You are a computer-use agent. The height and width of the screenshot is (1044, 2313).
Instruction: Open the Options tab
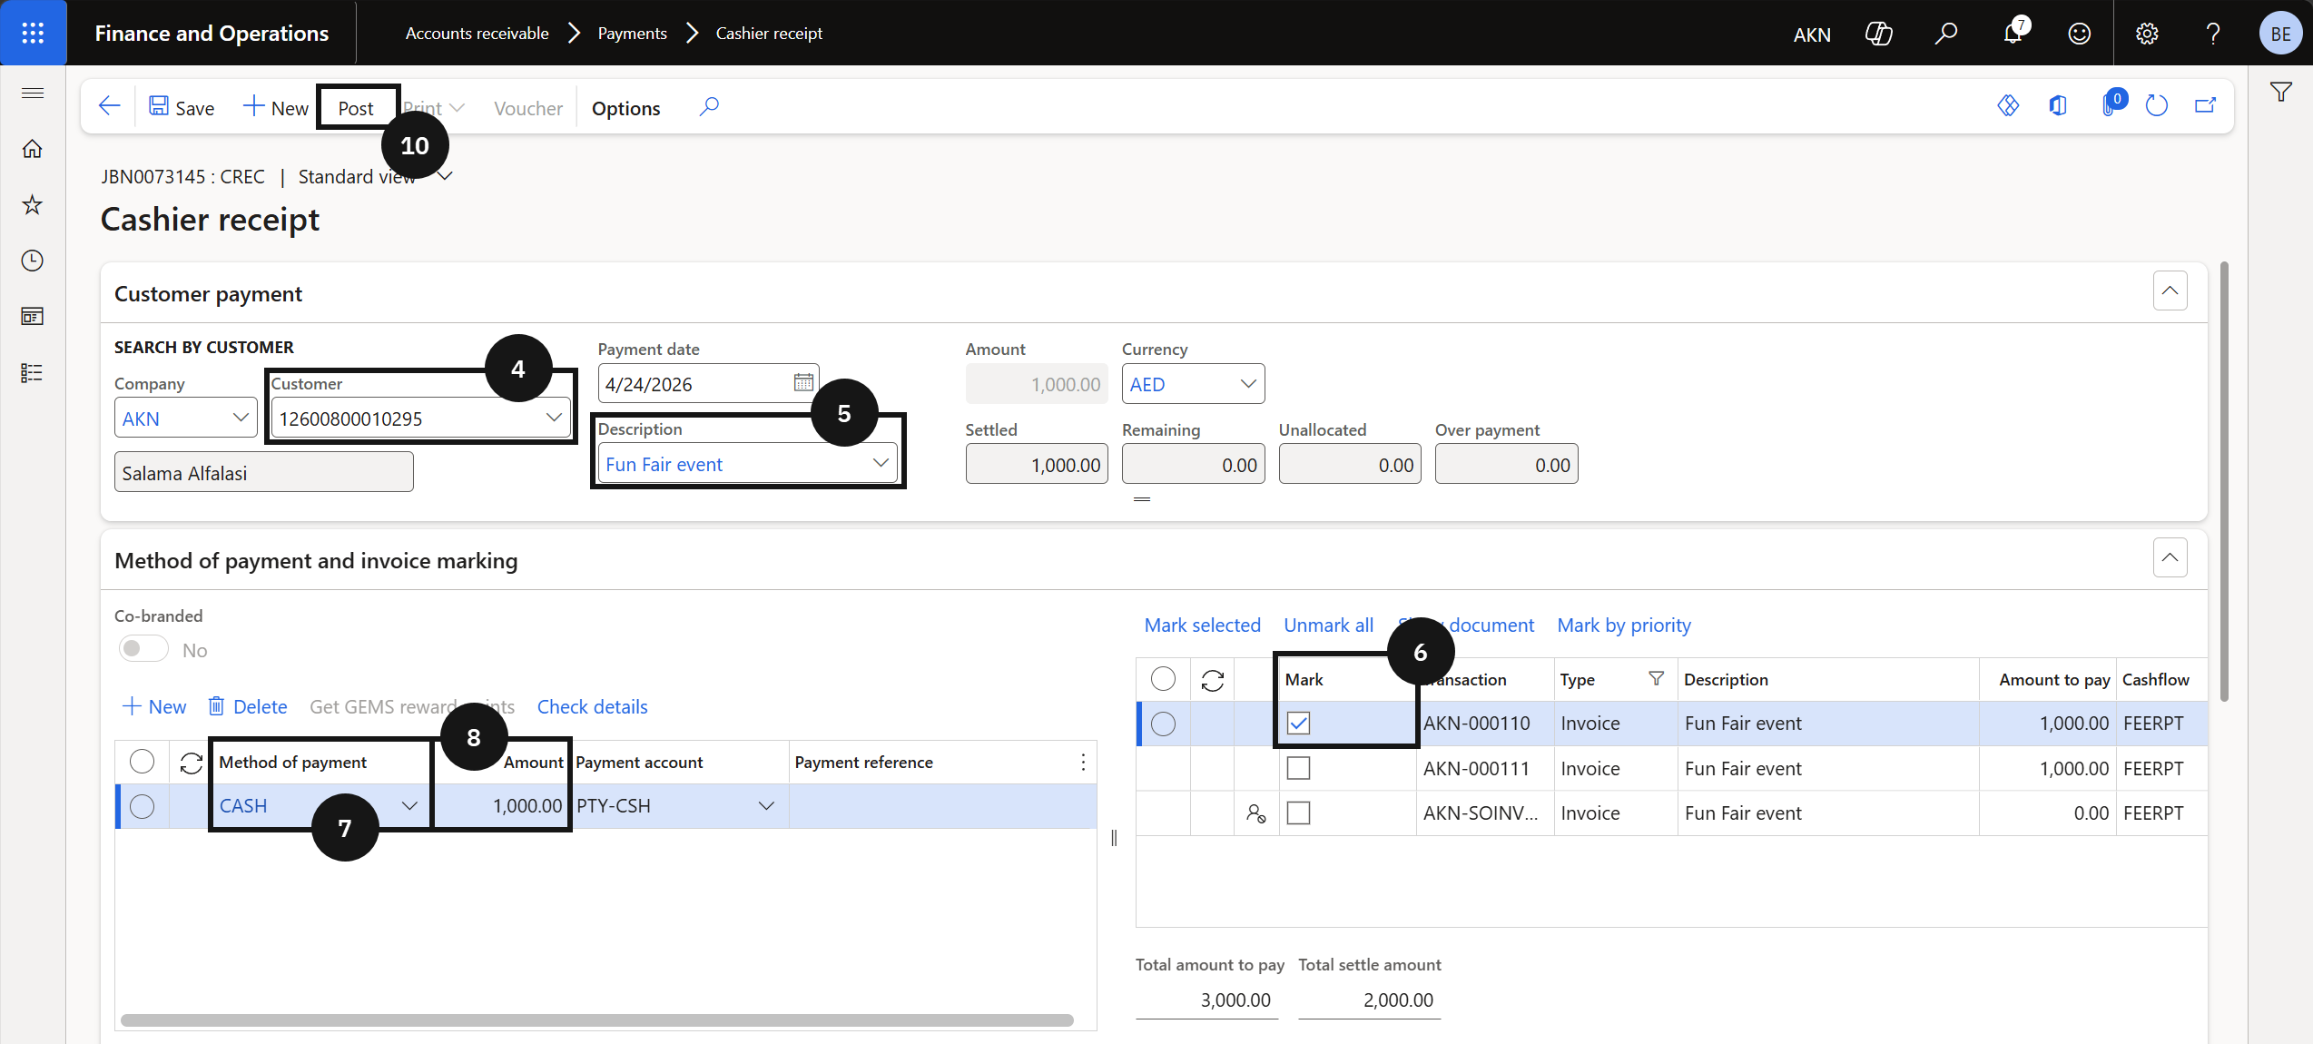tap(625, 108)
